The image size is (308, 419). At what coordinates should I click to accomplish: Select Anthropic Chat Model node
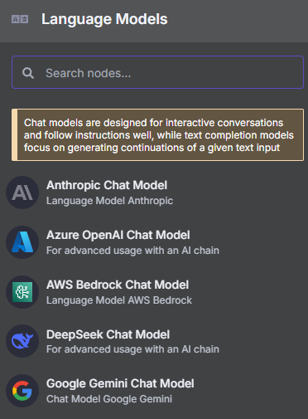pos(154,192)
